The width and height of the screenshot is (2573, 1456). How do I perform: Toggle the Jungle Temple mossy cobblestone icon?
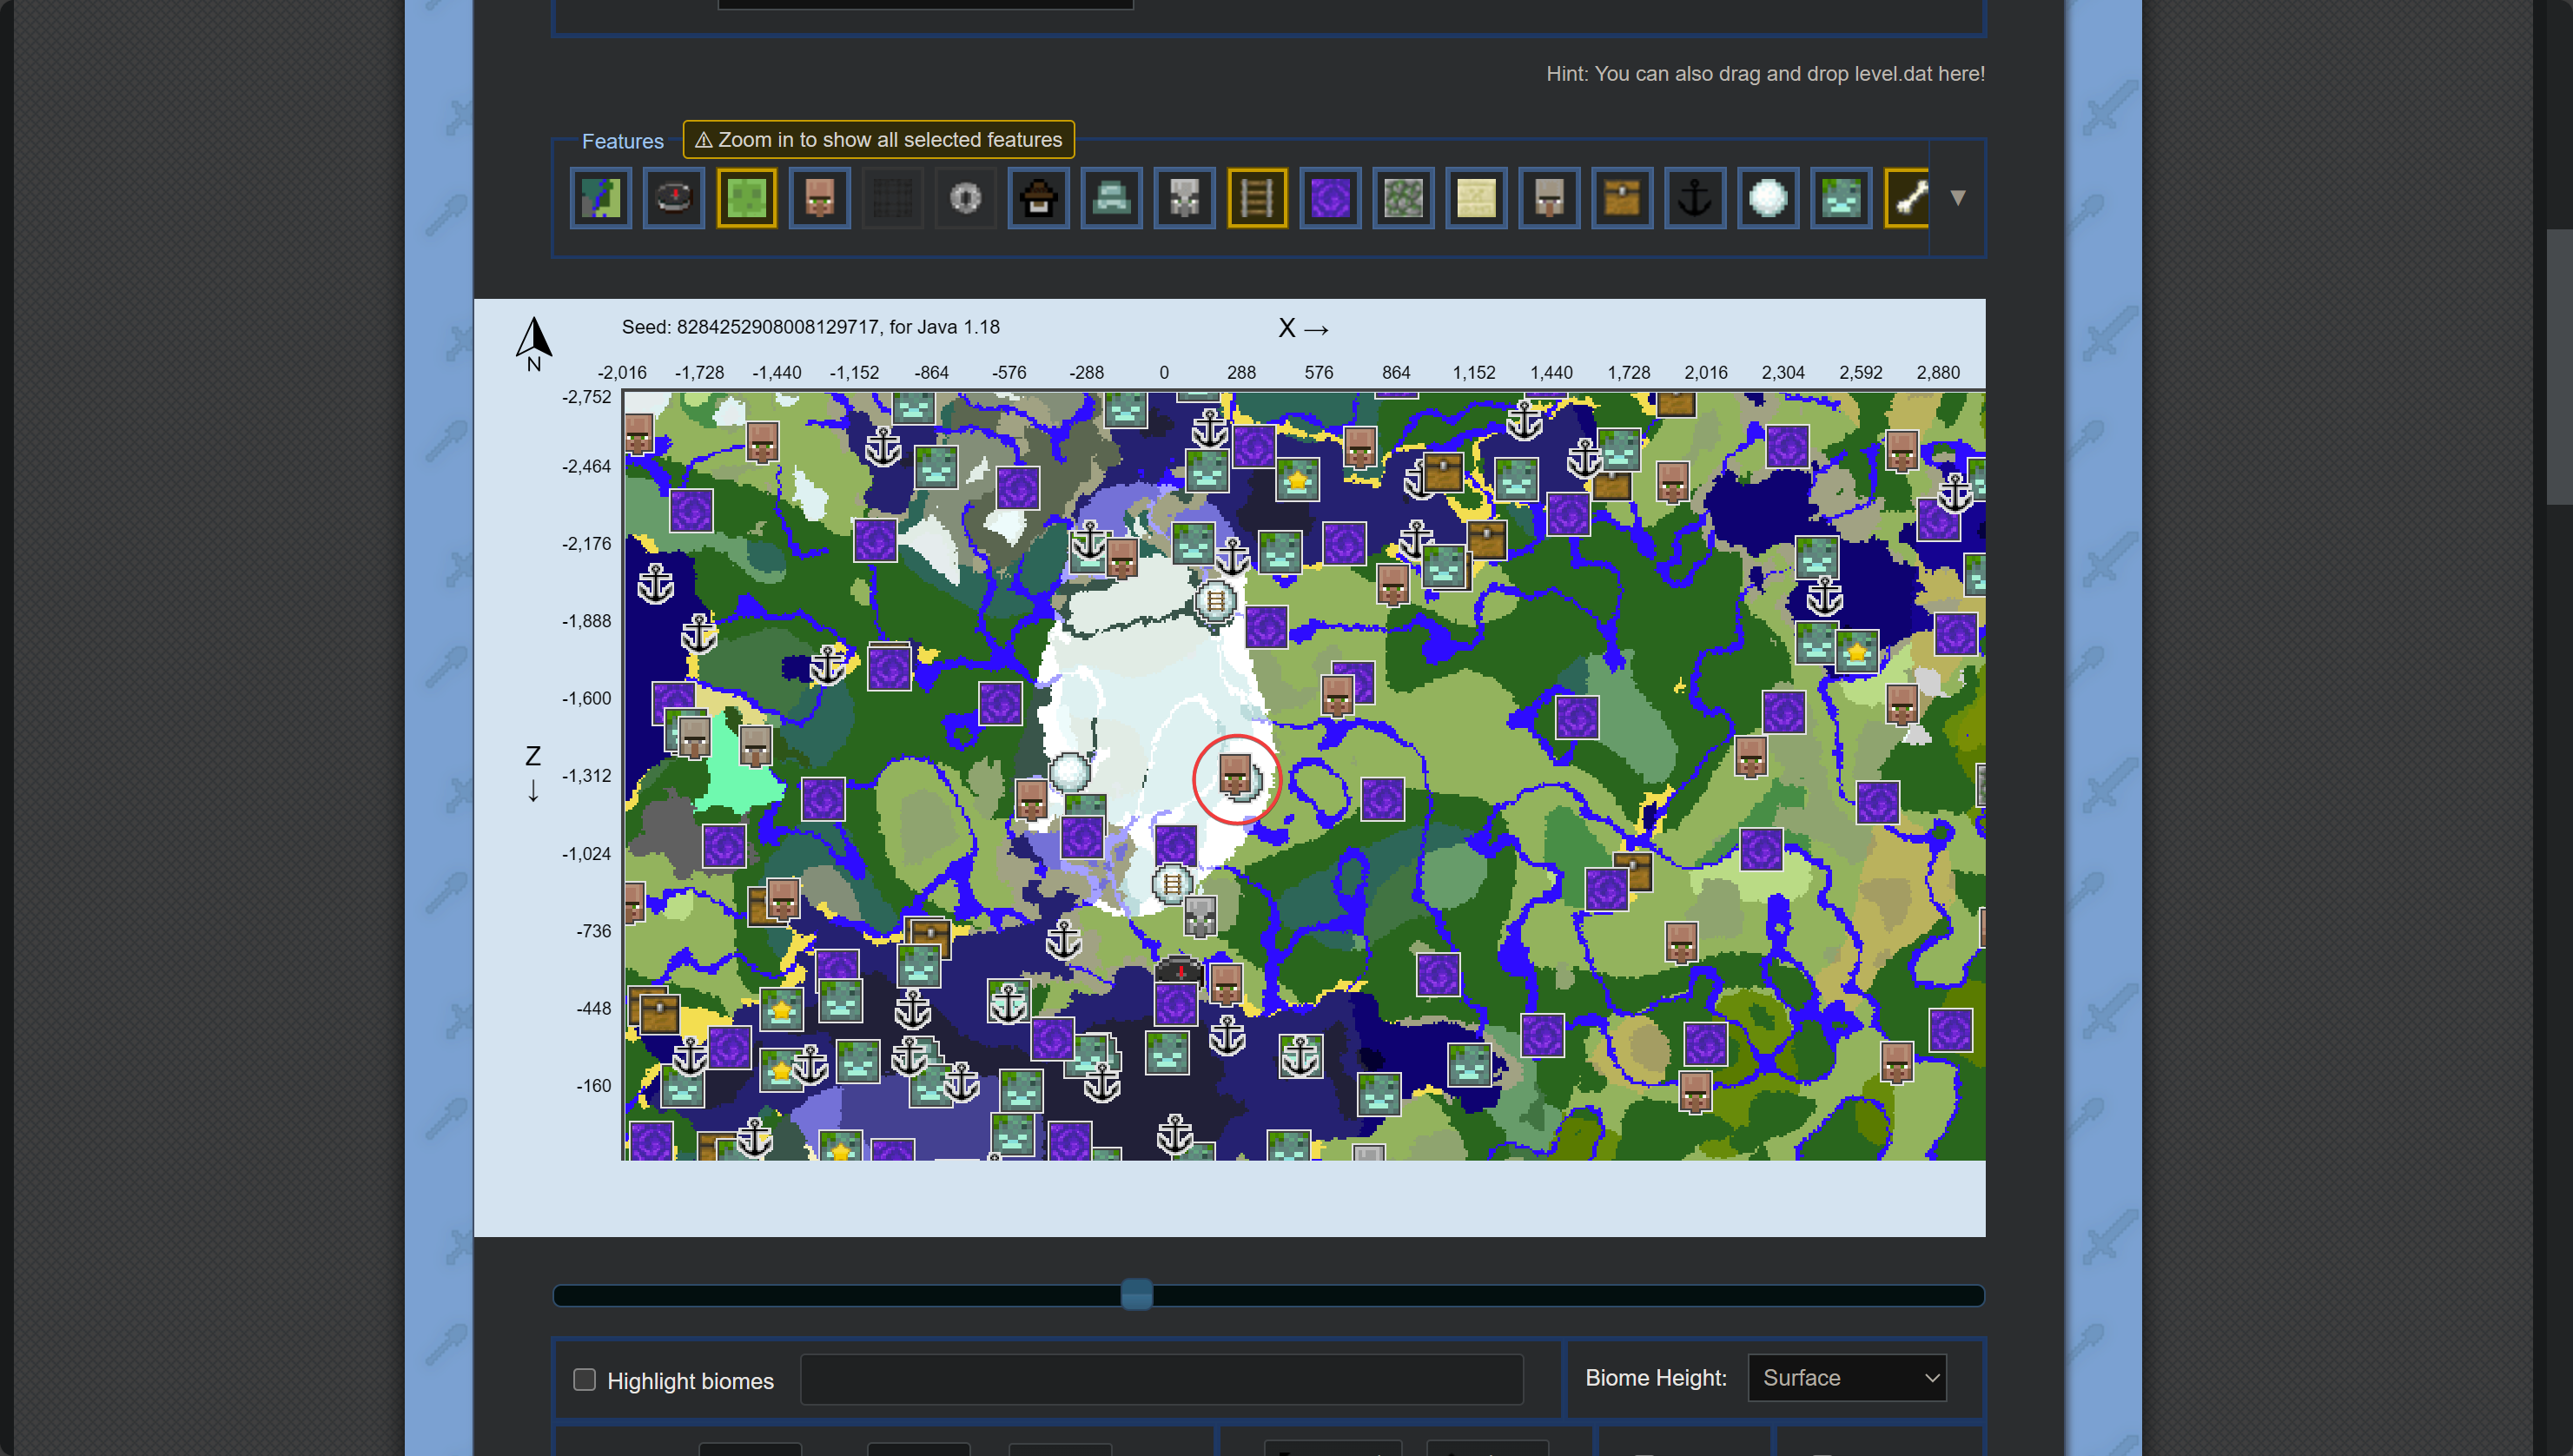[x=1404, y=198]
